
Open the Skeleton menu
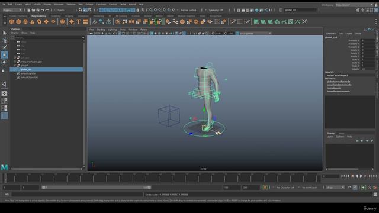pos(71,4)
